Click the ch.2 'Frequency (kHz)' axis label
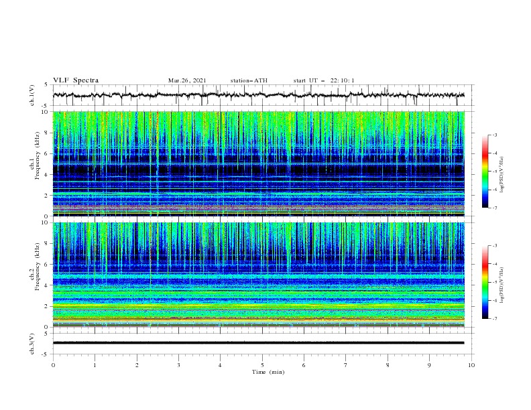 38,266
